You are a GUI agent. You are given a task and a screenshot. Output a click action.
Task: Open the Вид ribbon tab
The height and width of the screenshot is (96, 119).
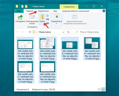pos(55,11)
